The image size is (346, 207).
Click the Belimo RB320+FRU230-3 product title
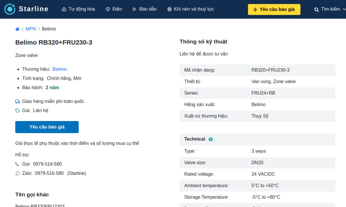pyautogui.click(x=54, y=42)
